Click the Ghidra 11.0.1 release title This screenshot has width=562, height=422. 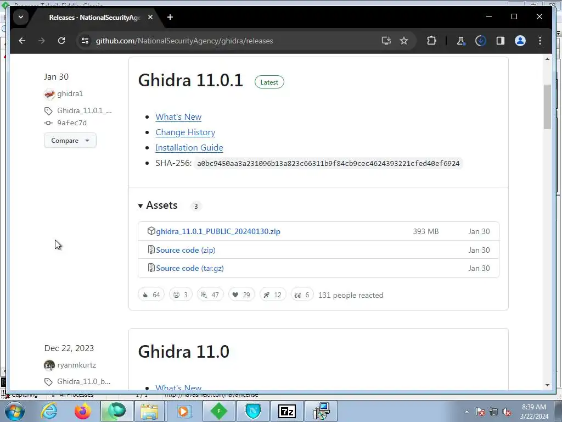coord(190,80)
